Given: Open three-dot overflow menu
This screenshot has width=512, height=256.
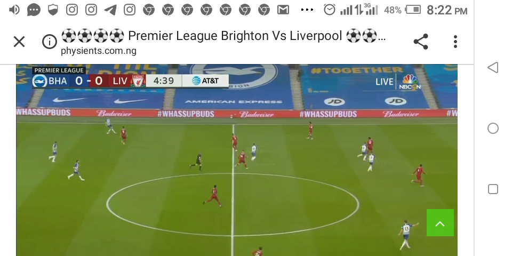Looking at the screenshot, I should [x=455, y=42].
